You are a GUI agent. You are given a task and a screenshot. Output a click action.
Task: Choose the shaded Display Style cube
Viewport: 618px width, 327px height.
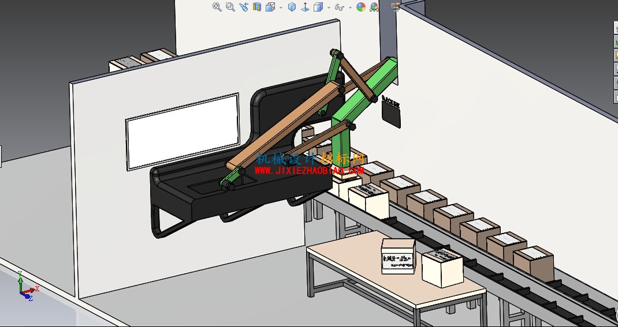coord(318,7)
